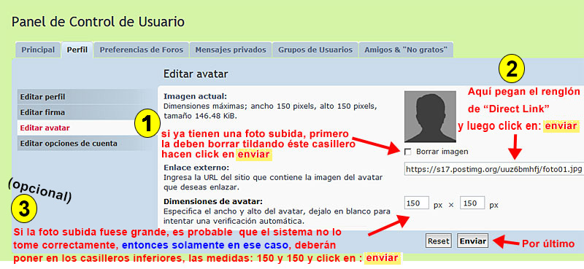The width and height of the screenshot is (584, 269).
Task: Tick the Borrar imagen checkbox
Action: tap(408, 152)
